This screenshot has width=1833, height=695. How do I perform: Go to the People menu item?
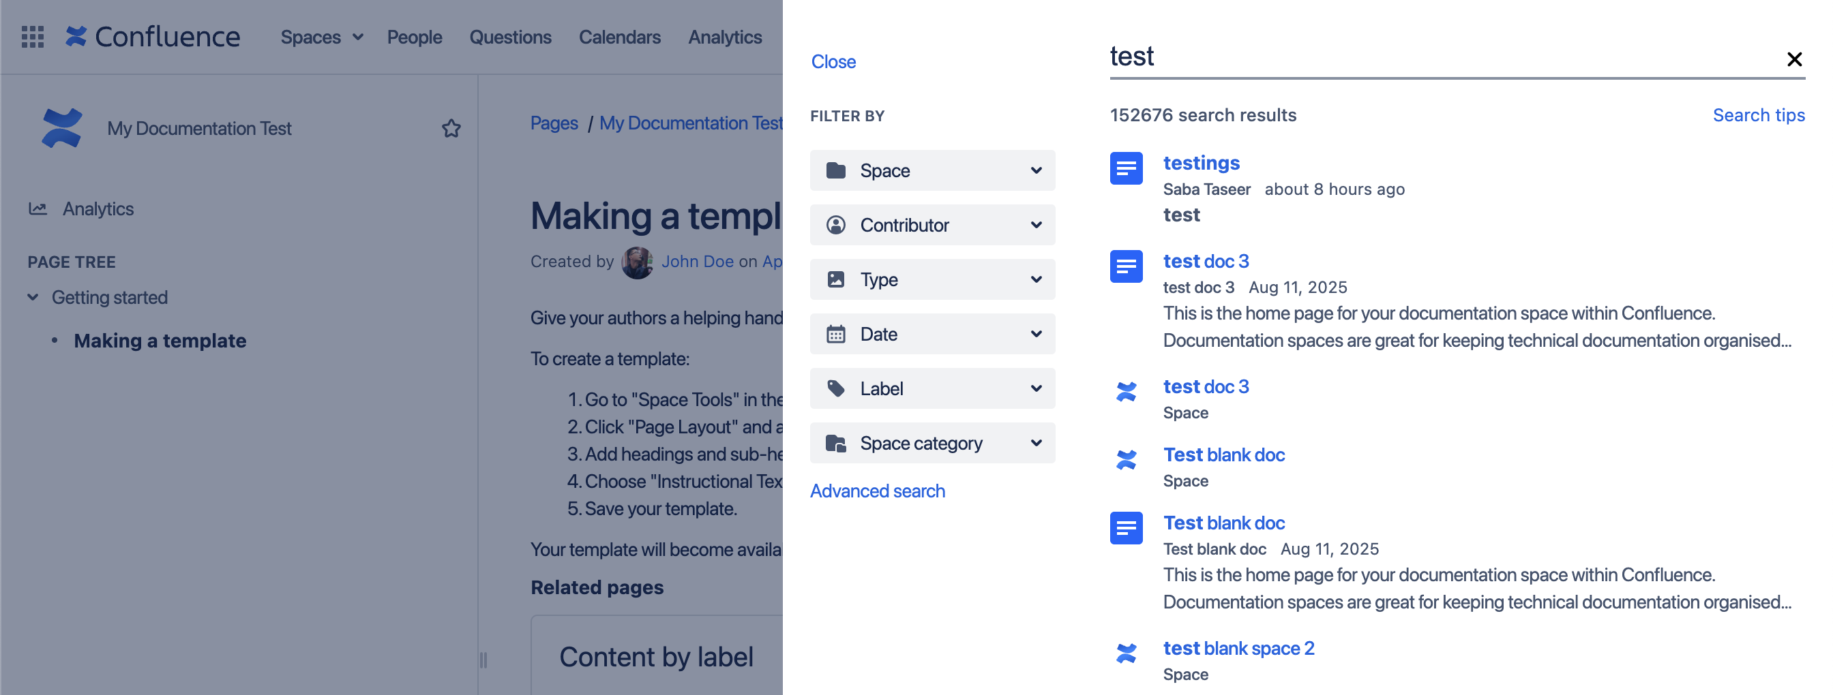point(414,37)
